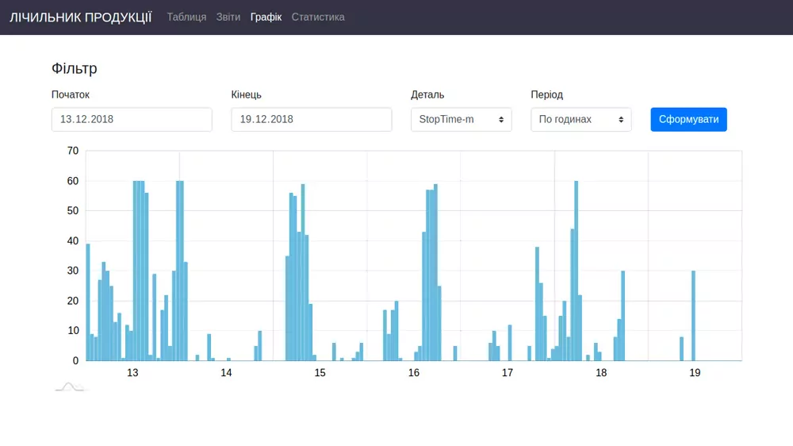Click the x-axis label 18
Image resolution: width=793 pixels, height=446 pixels.
[x=601, y=373]
